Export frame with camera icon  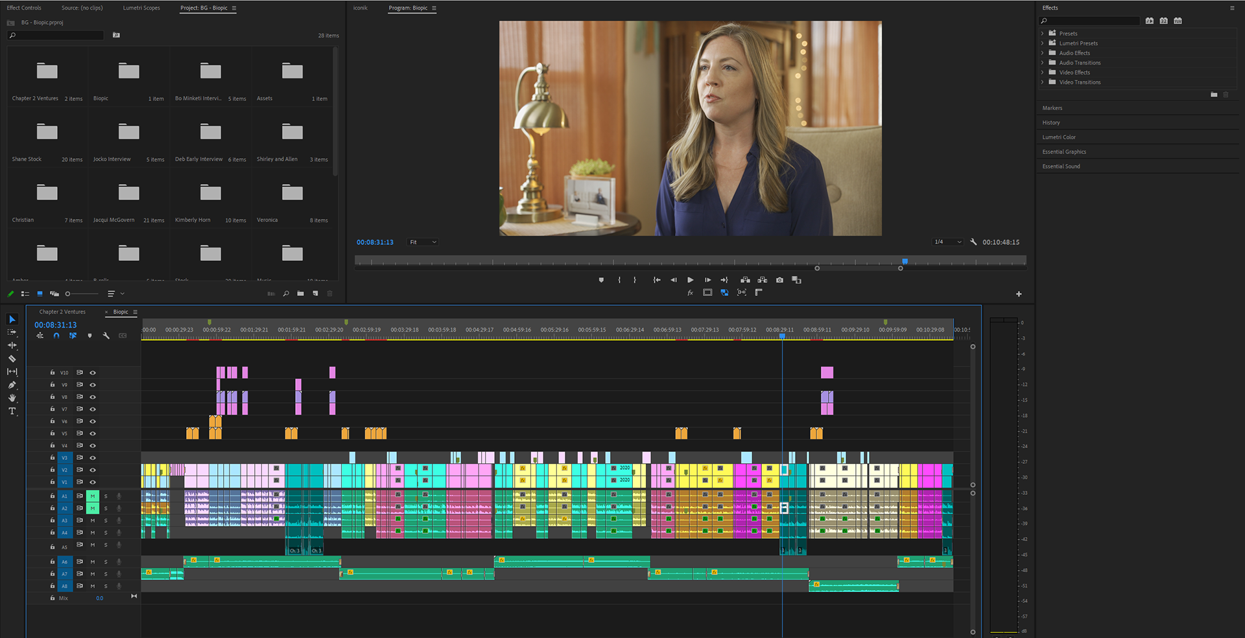[779, 280]
